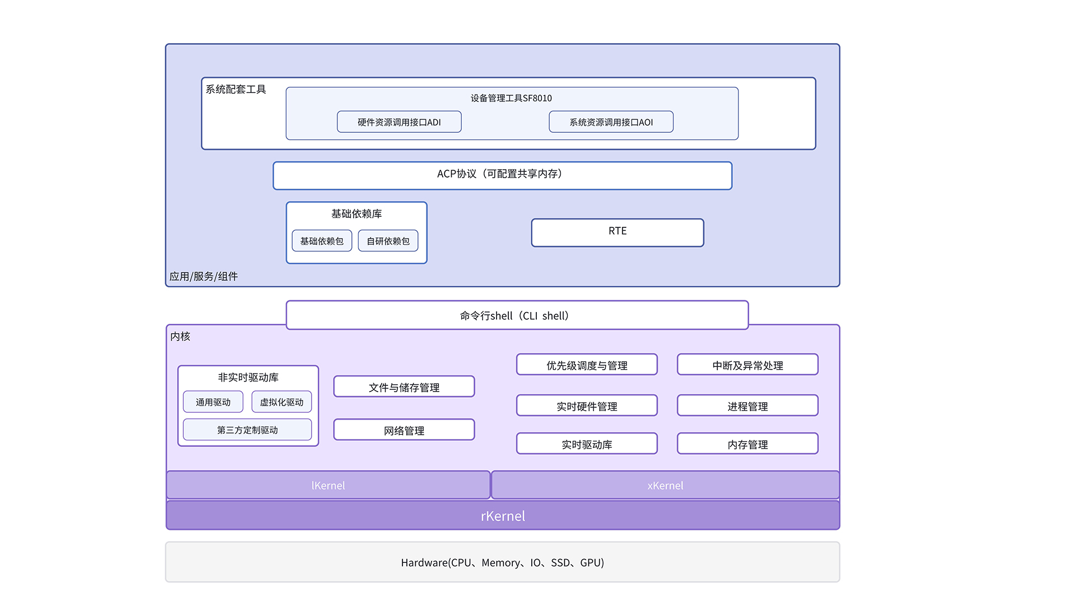
Task: Select 硬件资源调用接口ADI box
Action: pos(399,122)
